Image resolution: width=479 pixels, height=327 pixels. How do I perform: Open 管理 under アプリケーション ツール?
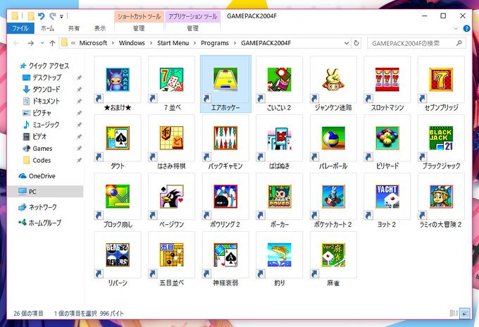click(x=193, y=28)
